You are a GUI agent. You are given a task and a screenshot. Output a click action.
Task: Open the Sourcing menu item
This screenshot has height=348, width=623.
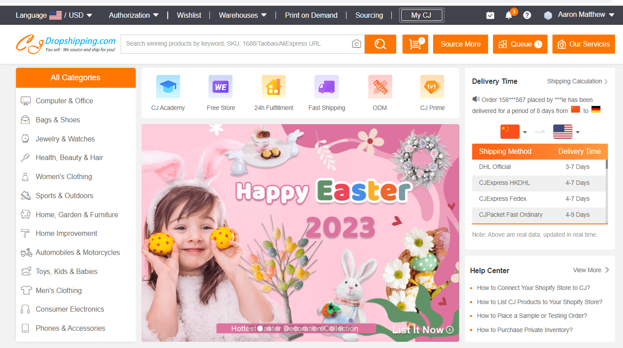(x=369, y=15)
